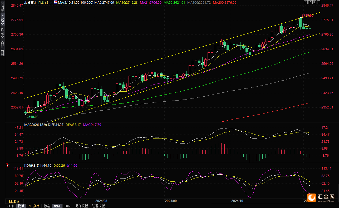
Task: Click the 2024/09 date axis label
Action: (x=170, y=201)
